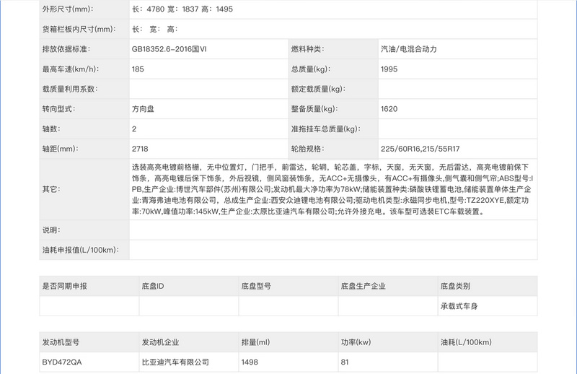Viewport: 577px width, 374px height.
Task: Click the 油耗申报值(L/100km) label
Action: coord(81,250)
